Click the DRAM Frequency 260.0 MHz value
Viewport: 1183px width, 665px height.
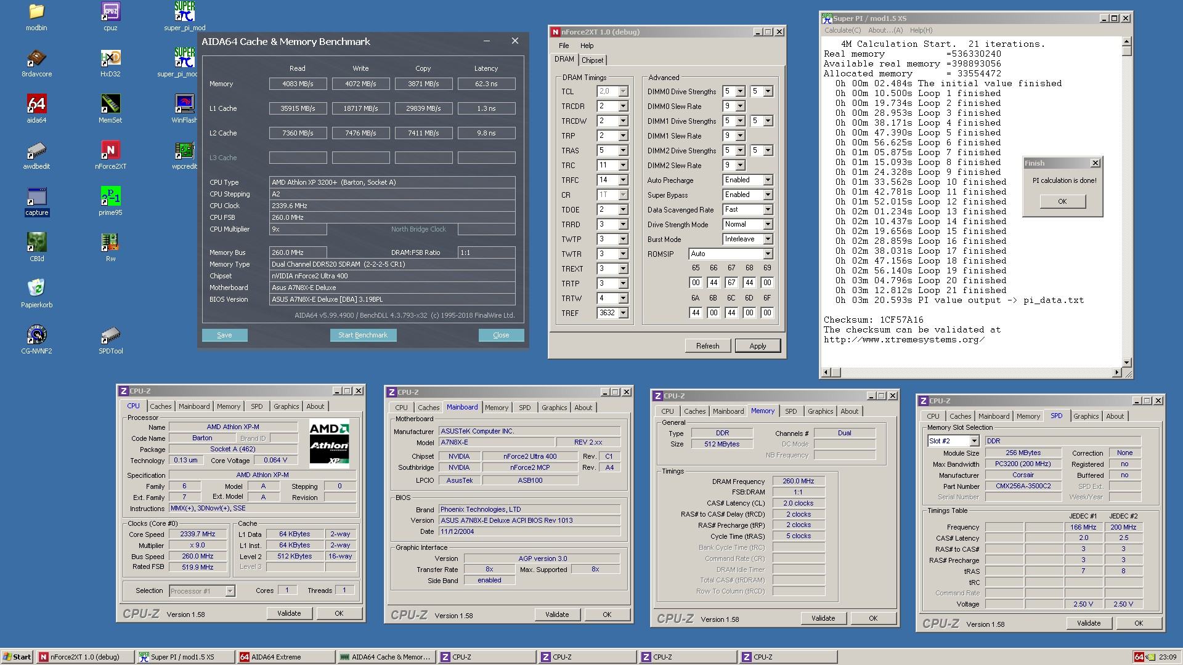(798, 481)
